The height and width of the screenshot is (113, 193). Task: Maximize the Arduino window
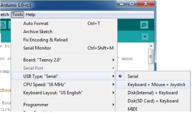point(132,4)
